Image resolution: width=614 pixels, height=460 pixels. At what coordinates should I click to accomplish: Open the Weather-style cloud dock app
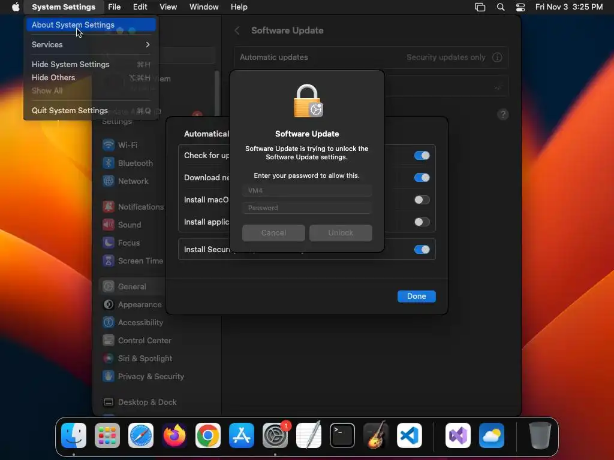(x=492, y=435)
